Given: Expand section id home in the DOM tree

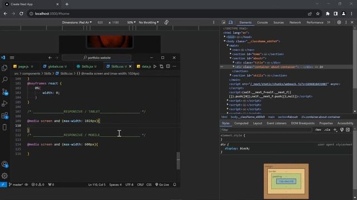Looking at the screenshot, I should coord(230,54).
